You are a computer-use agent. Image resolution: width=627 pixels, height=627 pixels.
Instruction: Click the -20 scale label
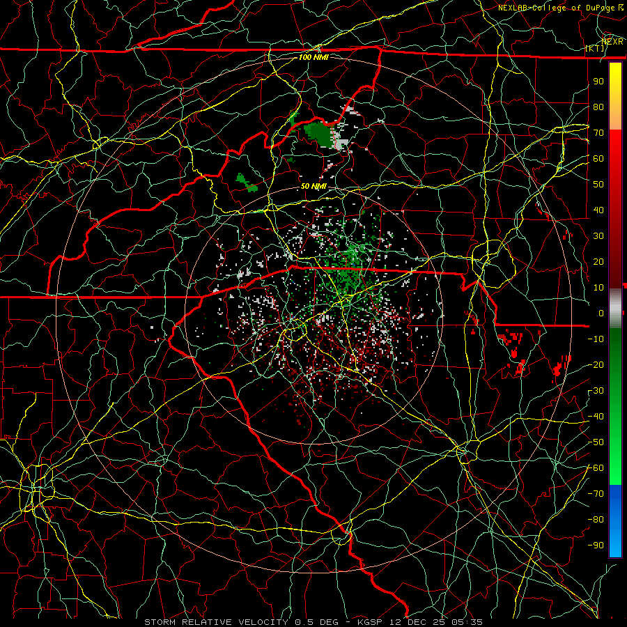tap(596, 365)
